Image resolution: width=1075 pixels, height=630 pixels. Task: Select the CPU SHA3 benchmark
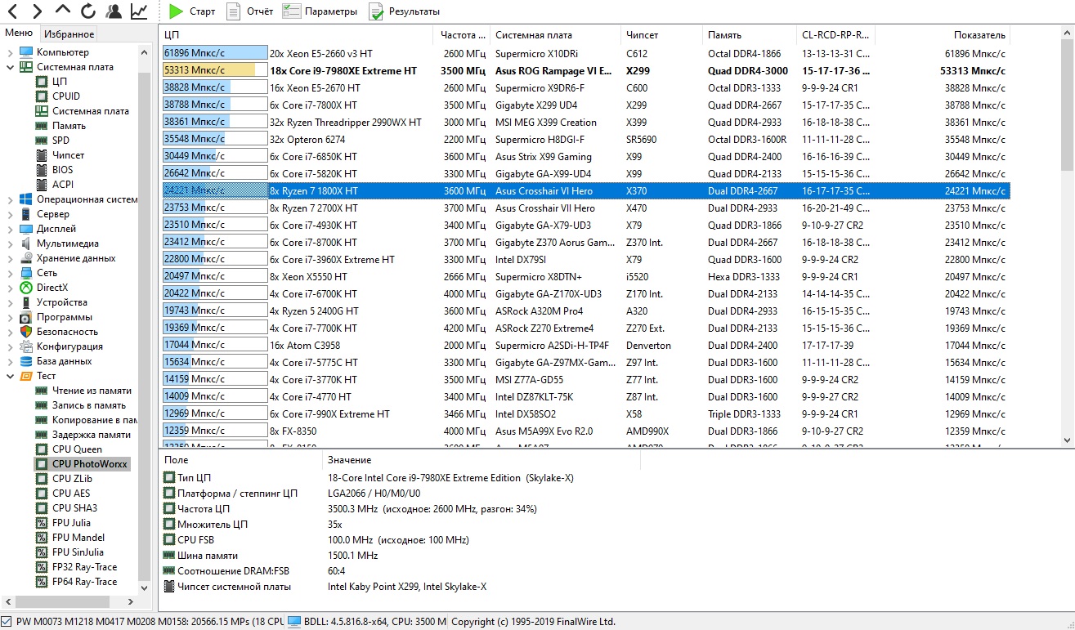(x=75, y=508)
